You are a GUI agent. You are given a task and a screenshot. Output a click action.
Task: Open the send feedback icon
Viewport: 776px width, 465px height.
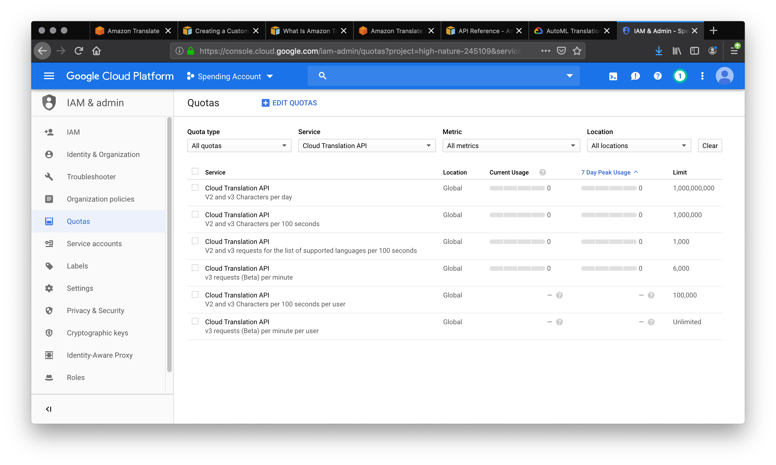[635, 76]
